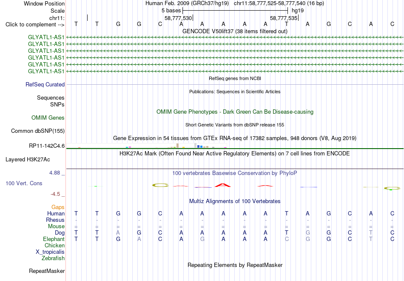Select the Layered H3K27Ac track label

(28, 160)
